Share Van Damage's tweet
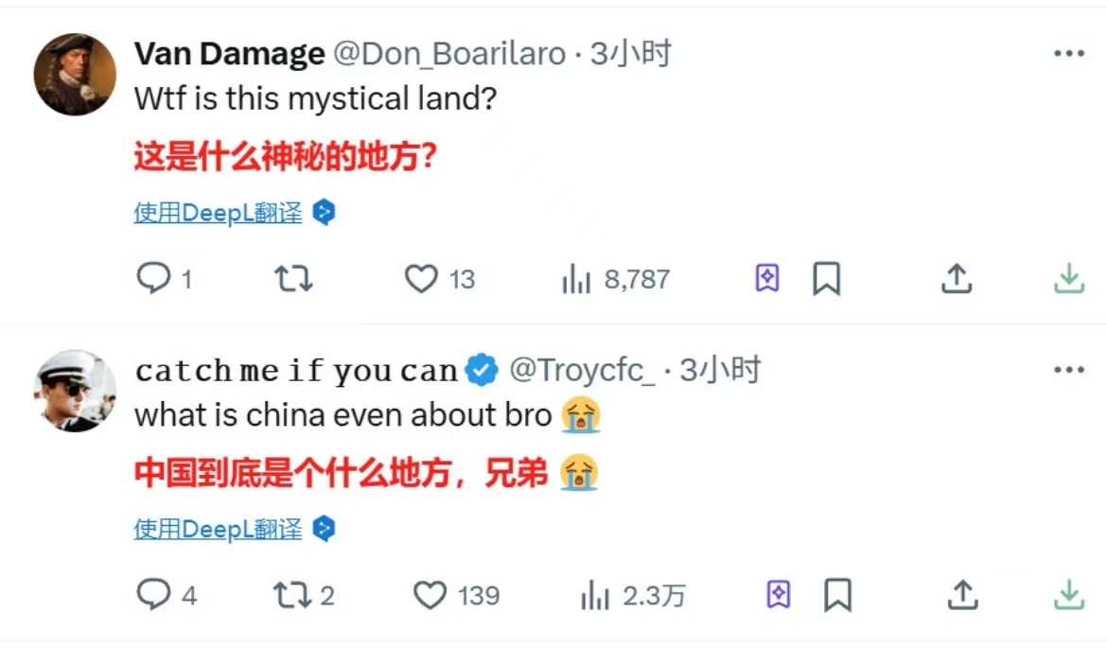Viewport: 1107px width, 648px height. click(x=957, y=278)
